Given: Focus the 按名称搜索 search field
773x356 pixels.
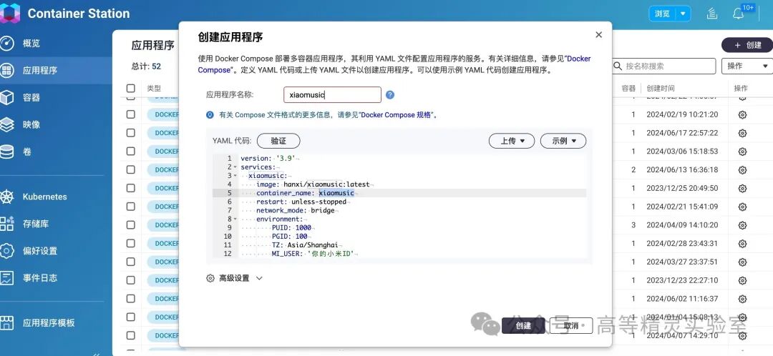Looking at the screenshot, I should [664, 66].
